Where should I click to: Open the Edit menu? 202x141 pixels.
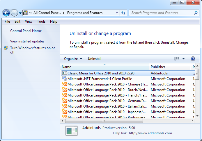click(x=17, y=22)
